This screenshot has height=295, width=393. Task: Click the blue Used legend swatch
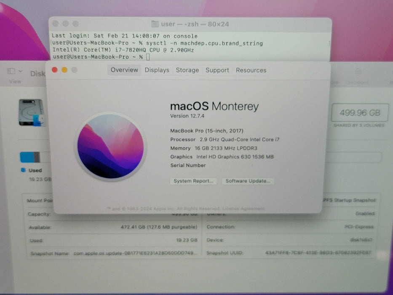[23, 170]
